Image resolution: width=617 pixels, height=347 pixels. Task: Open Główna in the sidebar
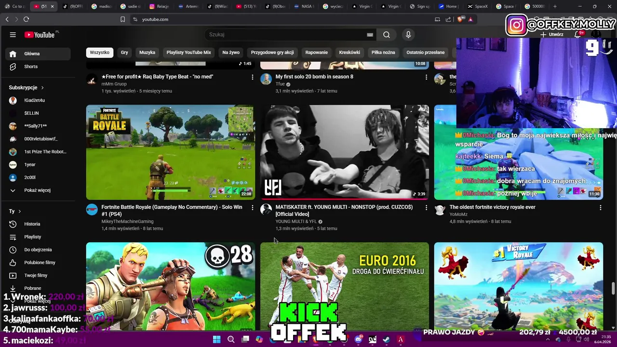(x=38, y=53)
